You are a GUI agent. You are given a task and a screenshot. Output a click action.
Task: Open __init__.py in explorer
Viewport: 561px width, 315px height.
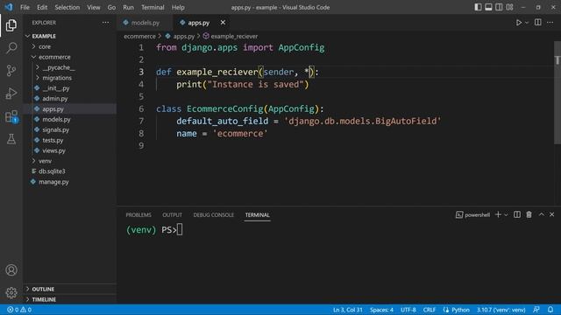(x=56, y=87)
